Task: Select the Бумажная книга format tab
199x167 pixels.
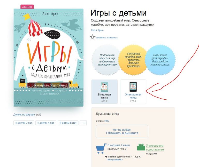Action: (x=104, y=92)
